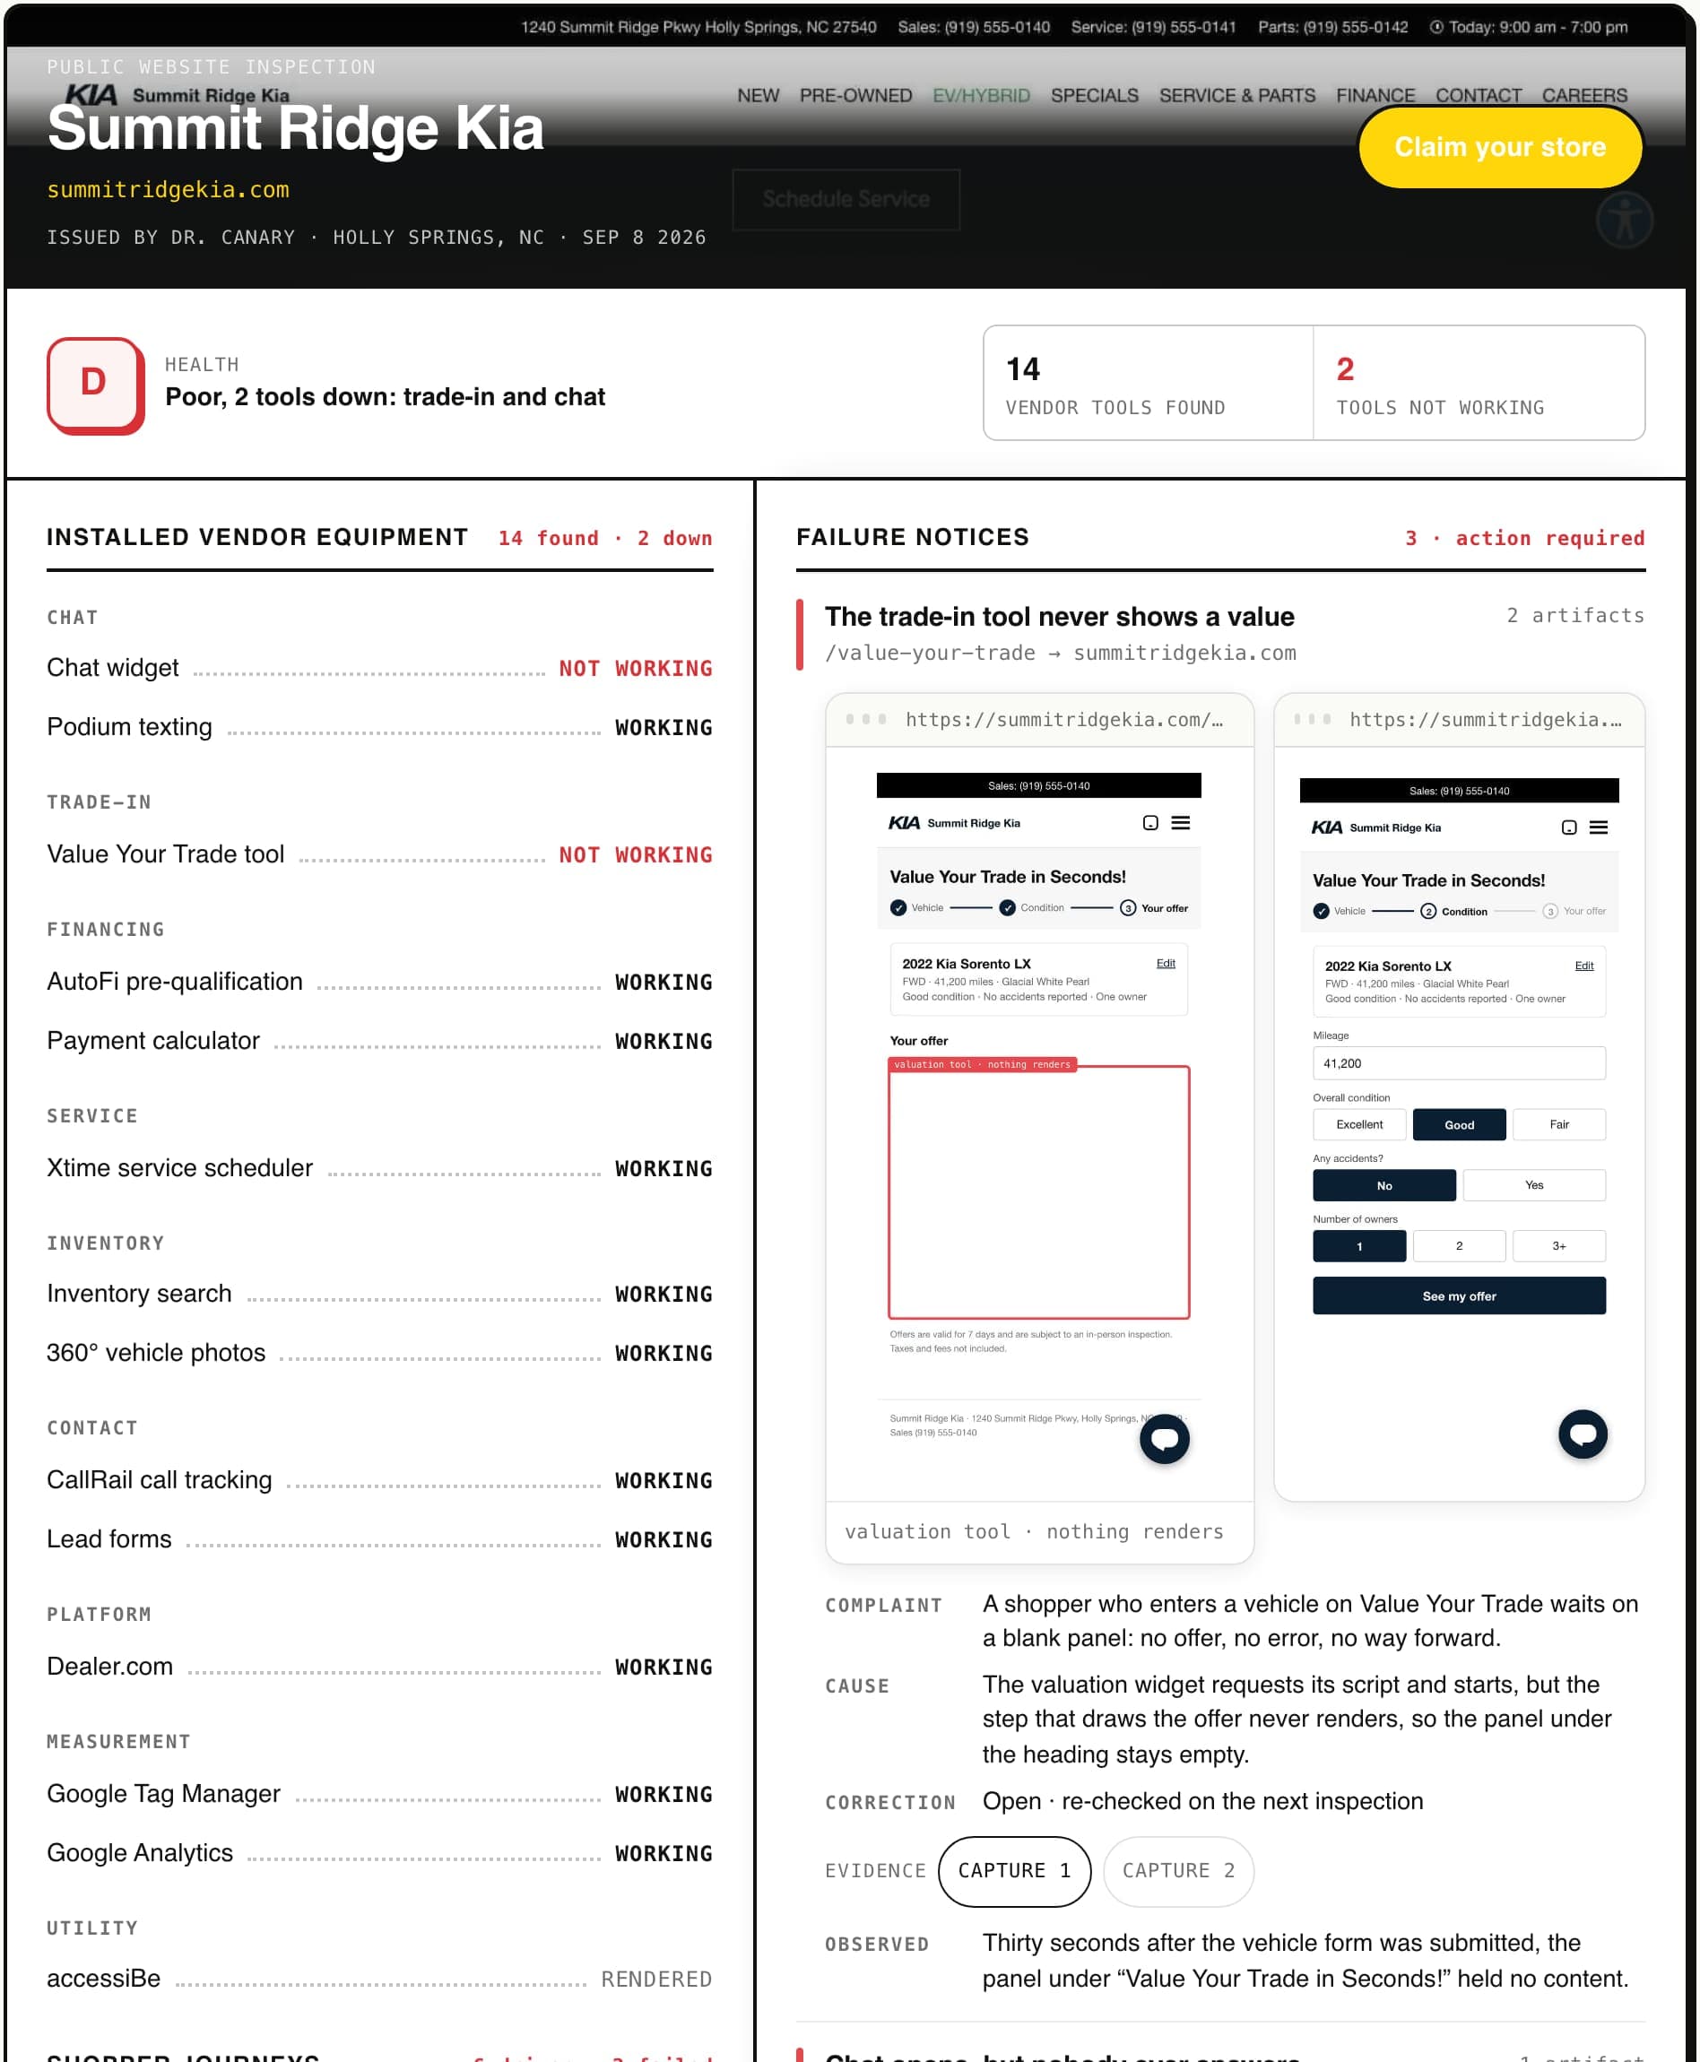Click the Schedule Service button
The width and height of the screenshot is (1700, 2062).
pyautogui.click(x=846, y=200)
